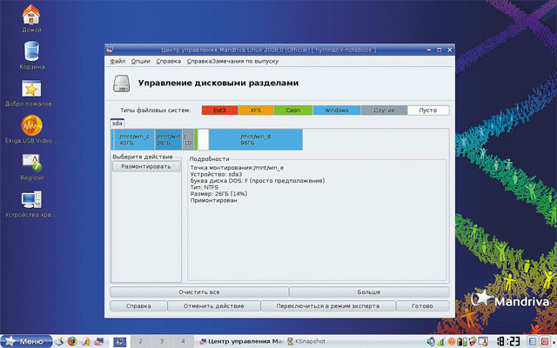The height and width of the screenshot is (348, 557).
Task: Click the Размонтировать button
Action: pyautogui.click(x=146, y=166)
